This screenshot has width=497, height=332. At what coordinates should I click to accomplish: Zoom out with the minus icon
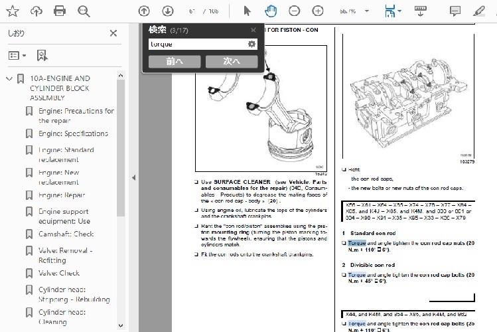coord(294,11)
